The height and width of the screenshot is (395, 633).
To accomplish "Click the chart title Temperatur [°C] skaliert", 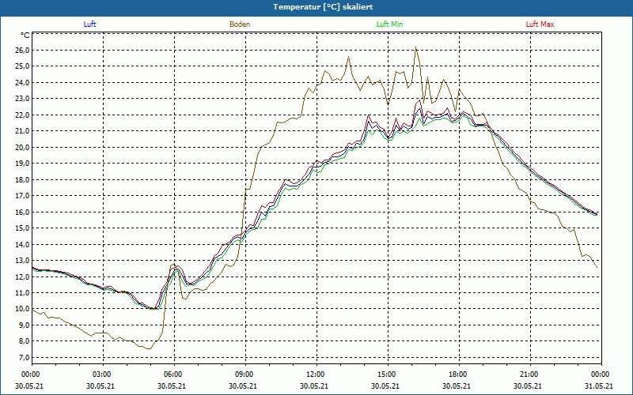I will point(323,7).
